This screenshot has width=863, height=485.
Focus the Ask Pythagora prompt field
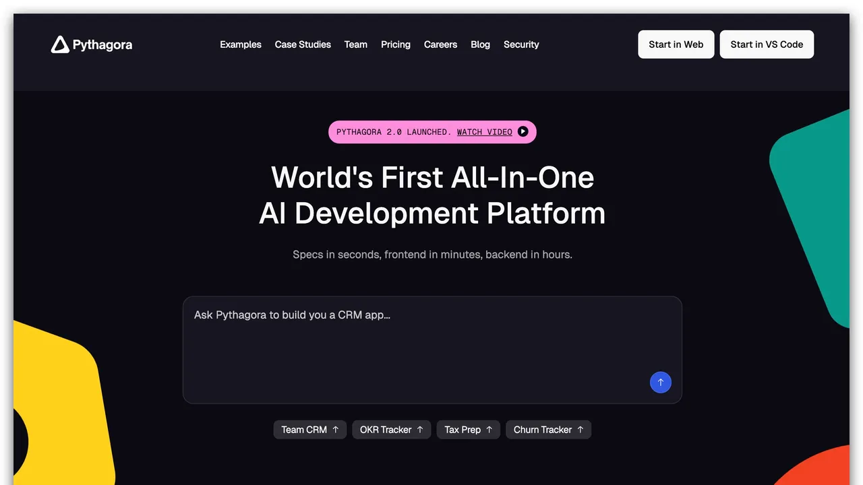click(x=432, y=350)
